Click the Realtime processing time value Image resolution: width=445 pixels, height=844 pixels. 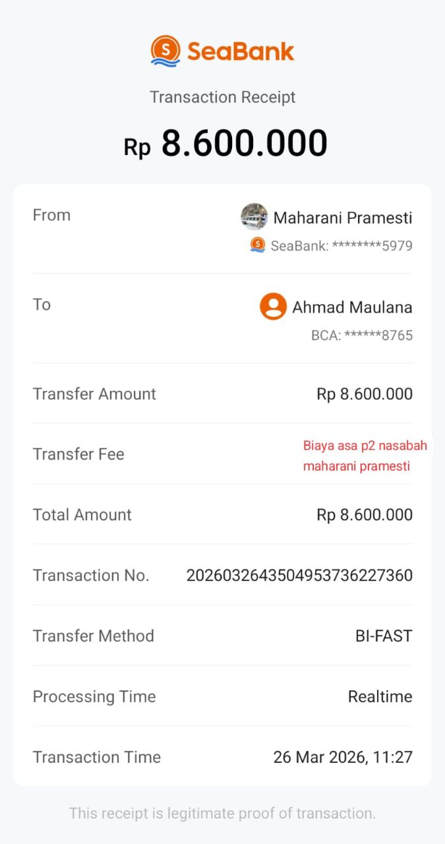(x=380, y=697)
